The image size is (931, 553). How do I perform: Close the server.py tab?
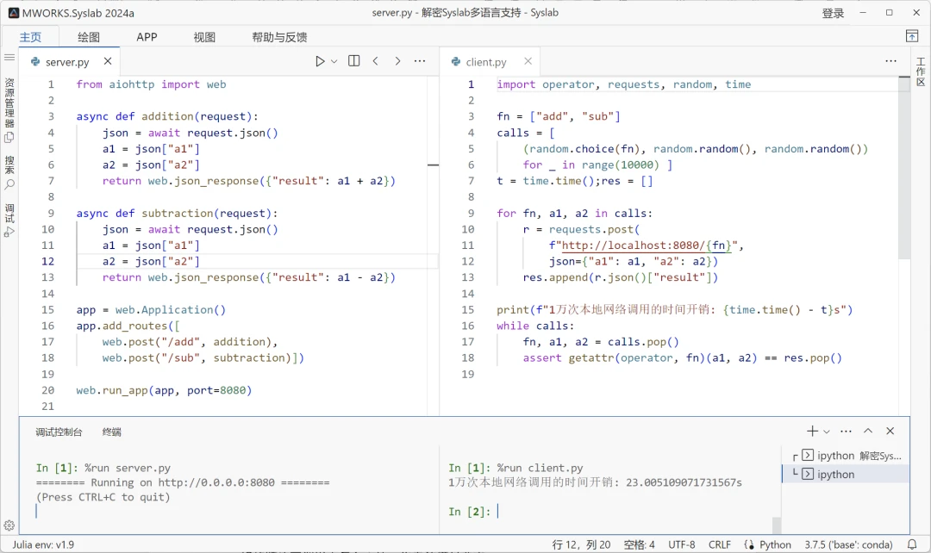[108, 61]
